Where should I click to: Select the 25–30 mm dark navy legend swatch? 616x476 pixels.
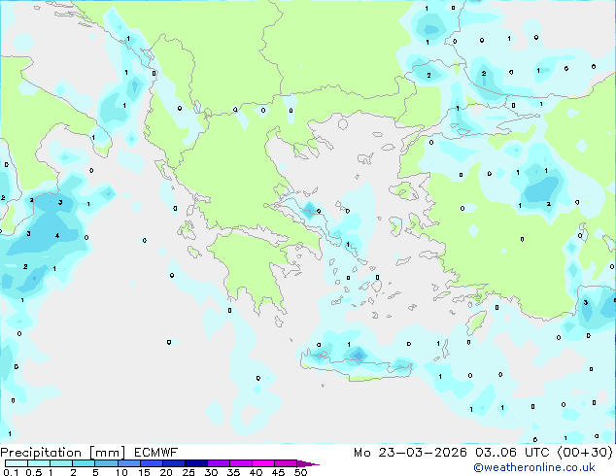pyautogui.click(x=195, y=463)
